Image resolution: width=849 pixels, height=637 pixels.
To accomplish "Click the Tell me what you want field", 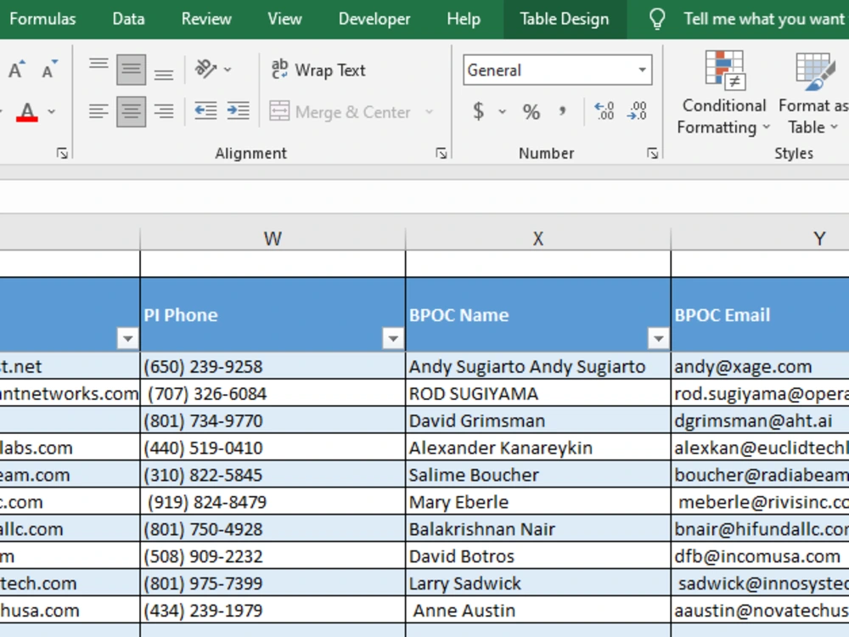I will pyautogui.click(x=763, y=19).
